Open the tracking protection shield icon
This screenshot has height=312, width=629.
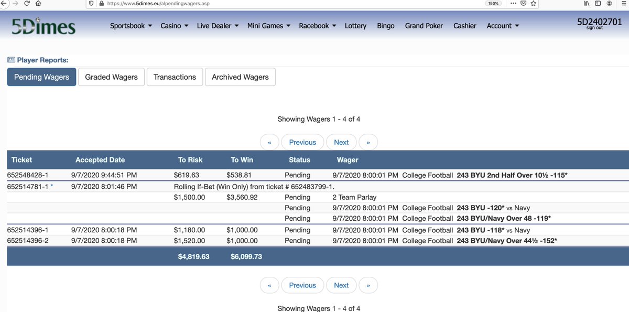coord(91,3)
